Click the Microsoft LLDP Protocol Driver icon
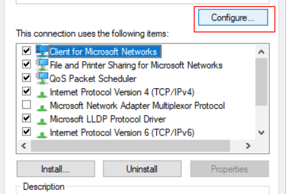Viewport: 286px width, 194px height. click(42, 120)
